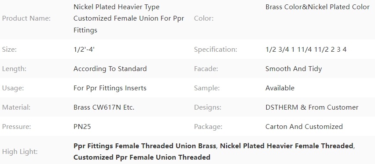Click the Size value 1/2'-4'
The image size is (375, 164).
coord(84,50)
